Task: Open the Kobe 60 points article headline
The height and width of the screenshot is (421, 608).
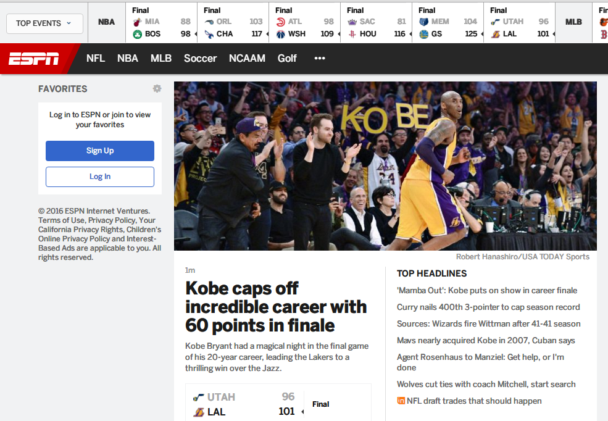Action: point(275,307)
